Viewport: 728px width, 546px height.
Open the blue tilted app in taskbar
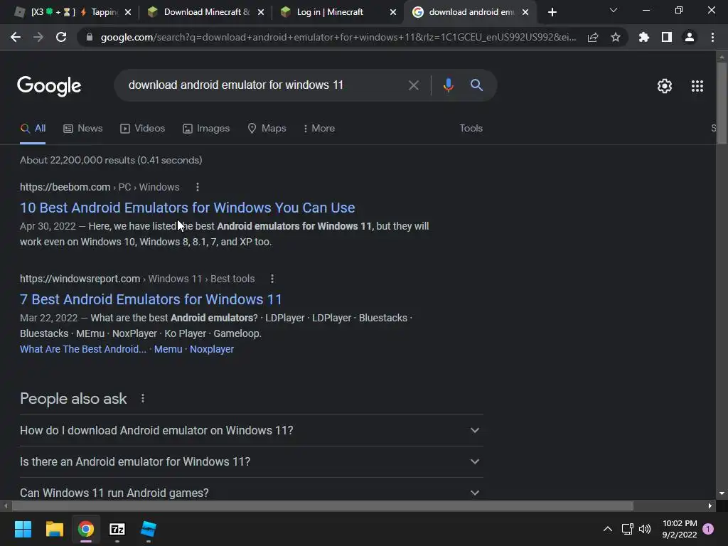point(149,529)
